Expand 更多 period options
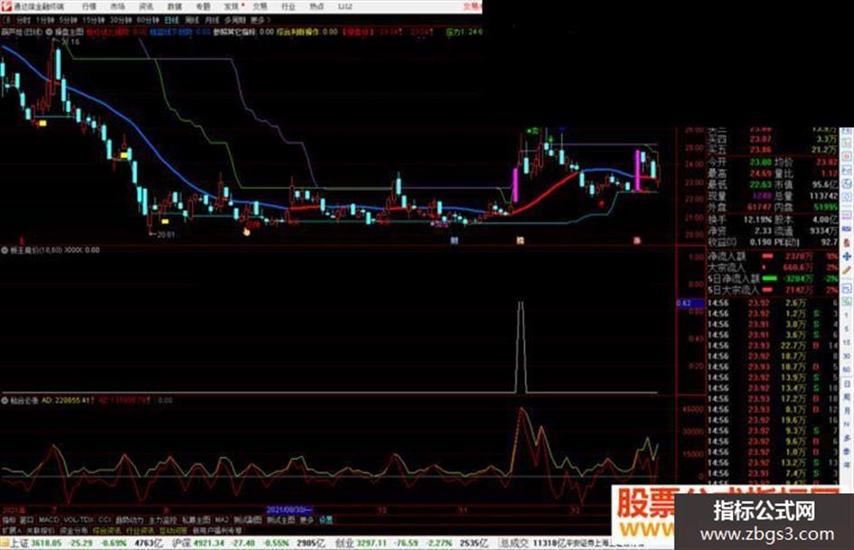 [259, 20]
